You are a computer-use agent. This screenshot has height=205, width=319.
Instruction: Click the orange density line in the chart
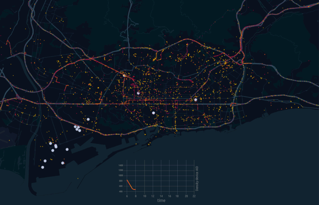pos(130,185)
